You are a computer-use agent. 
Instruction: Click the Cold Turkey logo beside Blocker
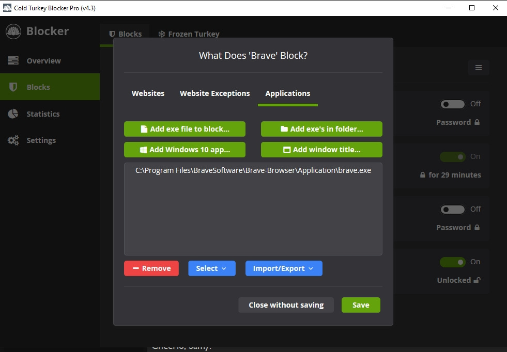coord(13,31)
